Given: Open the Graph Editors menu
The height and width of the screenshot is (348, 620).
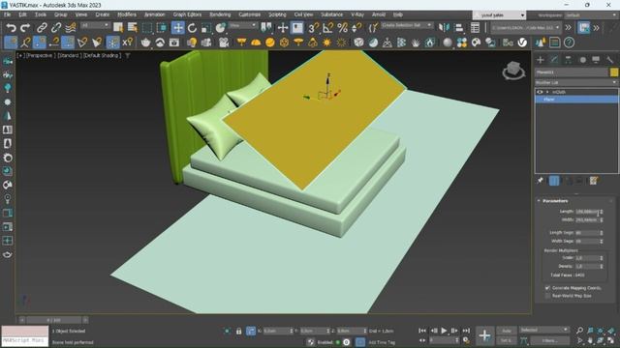Looking at the screenshot, I should 187,14.
